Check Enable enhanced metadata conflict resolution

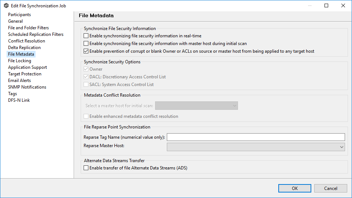pos(86,116)
